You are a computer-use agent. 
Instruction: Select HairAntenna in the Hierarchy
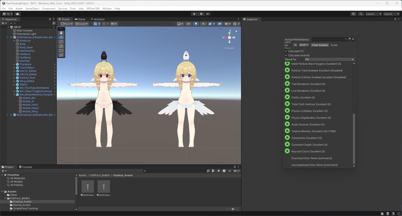point(27,51)
